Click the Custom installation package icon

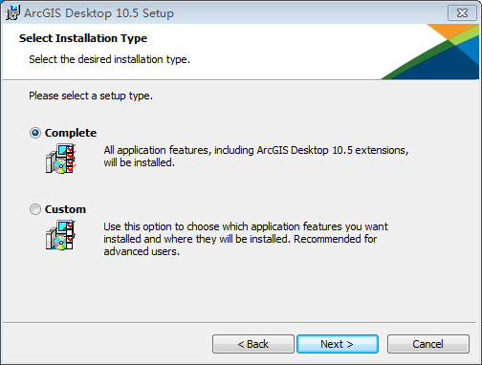coord(60,235)
